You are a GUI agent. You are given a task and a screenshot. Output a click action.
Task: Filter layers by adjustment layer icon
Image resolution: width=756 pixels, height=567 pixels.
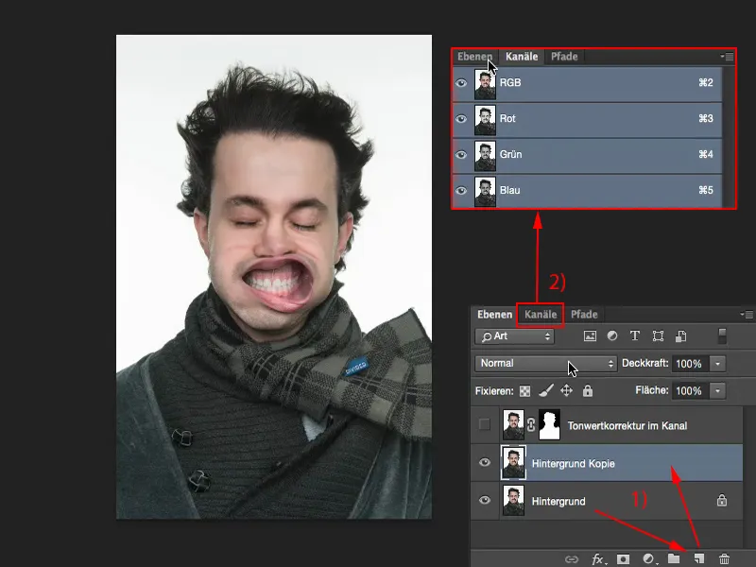pos(612,335)
